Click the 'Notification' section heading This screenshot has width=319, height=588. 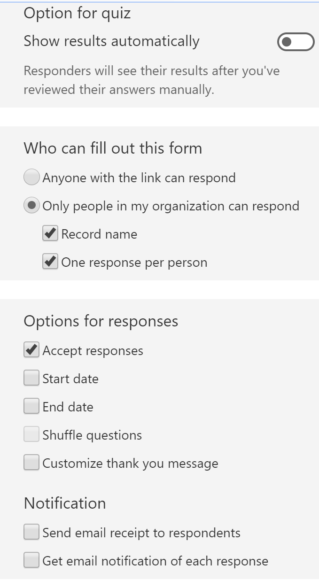[64, 503]
